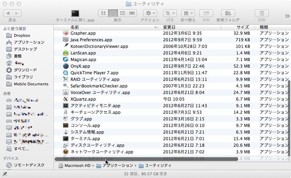Open the アクション gear dropdown
The image size is (291, 178).
click(150, 13)
